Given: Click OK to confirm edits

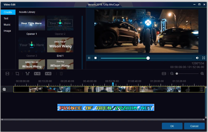Looking at the screenshot, I should (172, 126).
